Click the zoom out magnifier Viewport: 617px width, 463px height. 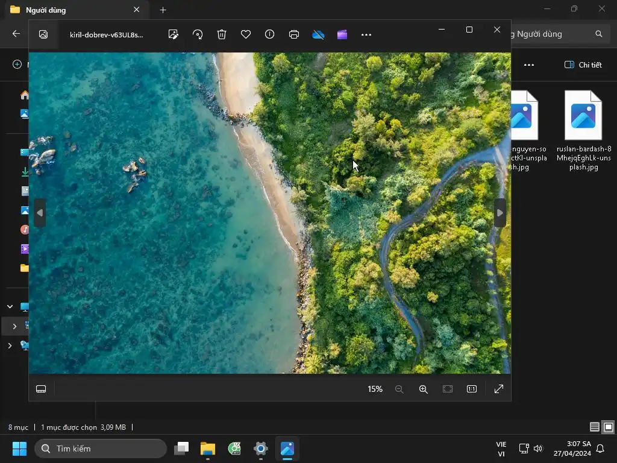(399, 389)
